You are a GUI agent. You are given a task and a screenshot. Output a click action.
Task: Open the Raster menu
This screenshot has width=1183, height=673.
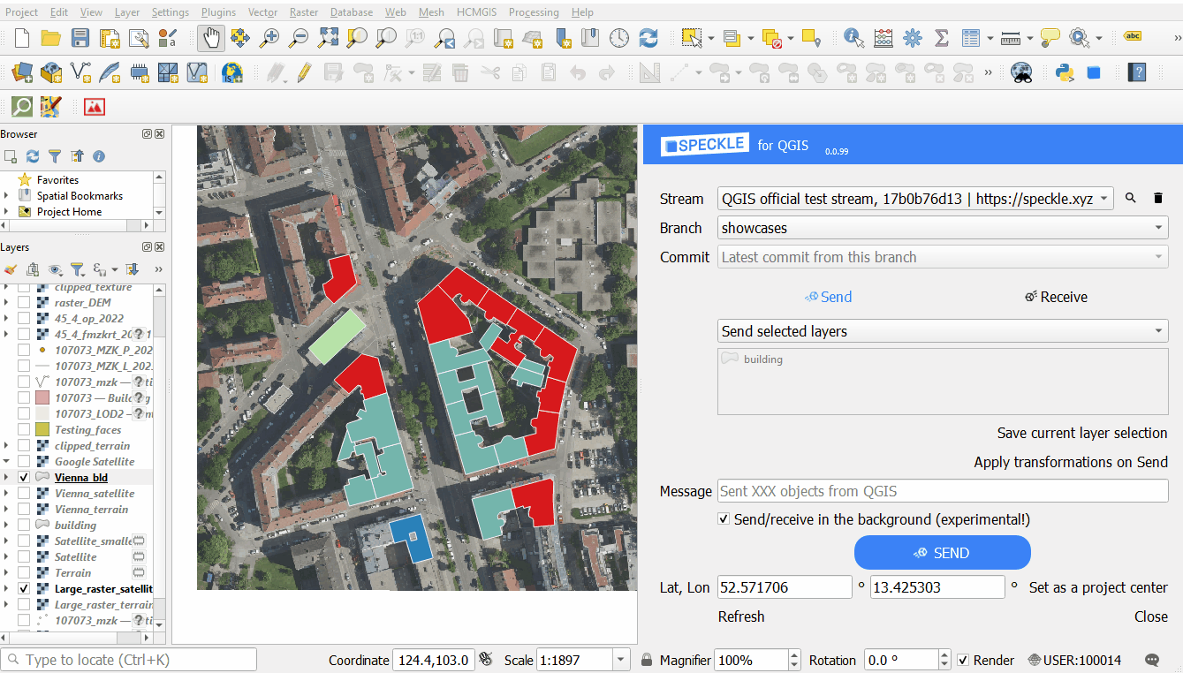point(304,12)
